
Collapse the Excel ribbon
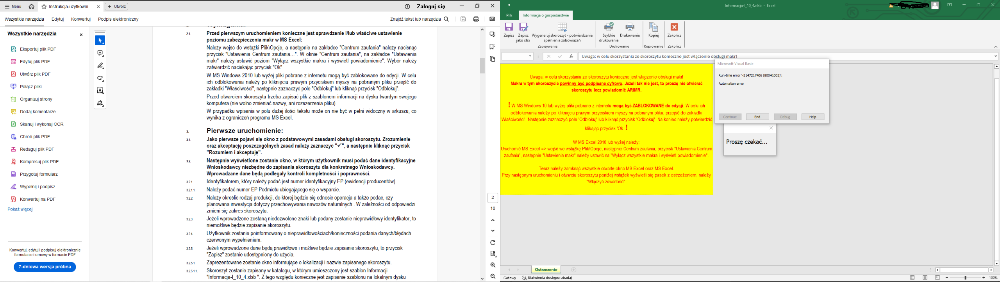[x=995, y=47]
